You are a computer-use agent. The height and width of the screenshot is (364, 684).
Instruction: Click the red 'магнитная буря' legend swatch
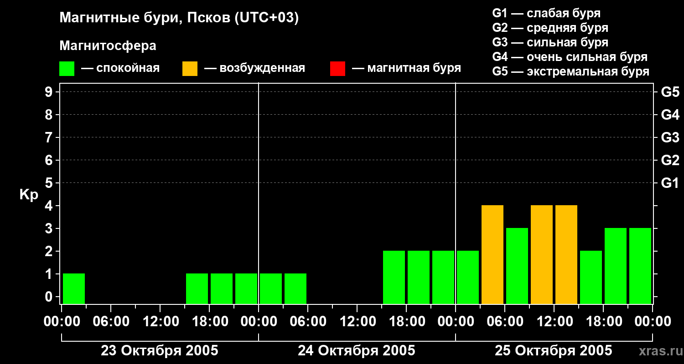pos(337,69)
